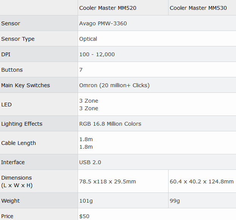Viewport: 236px width, 220px height.
Task: Click the Cooler Master MM530 column header
Action: 198,8
